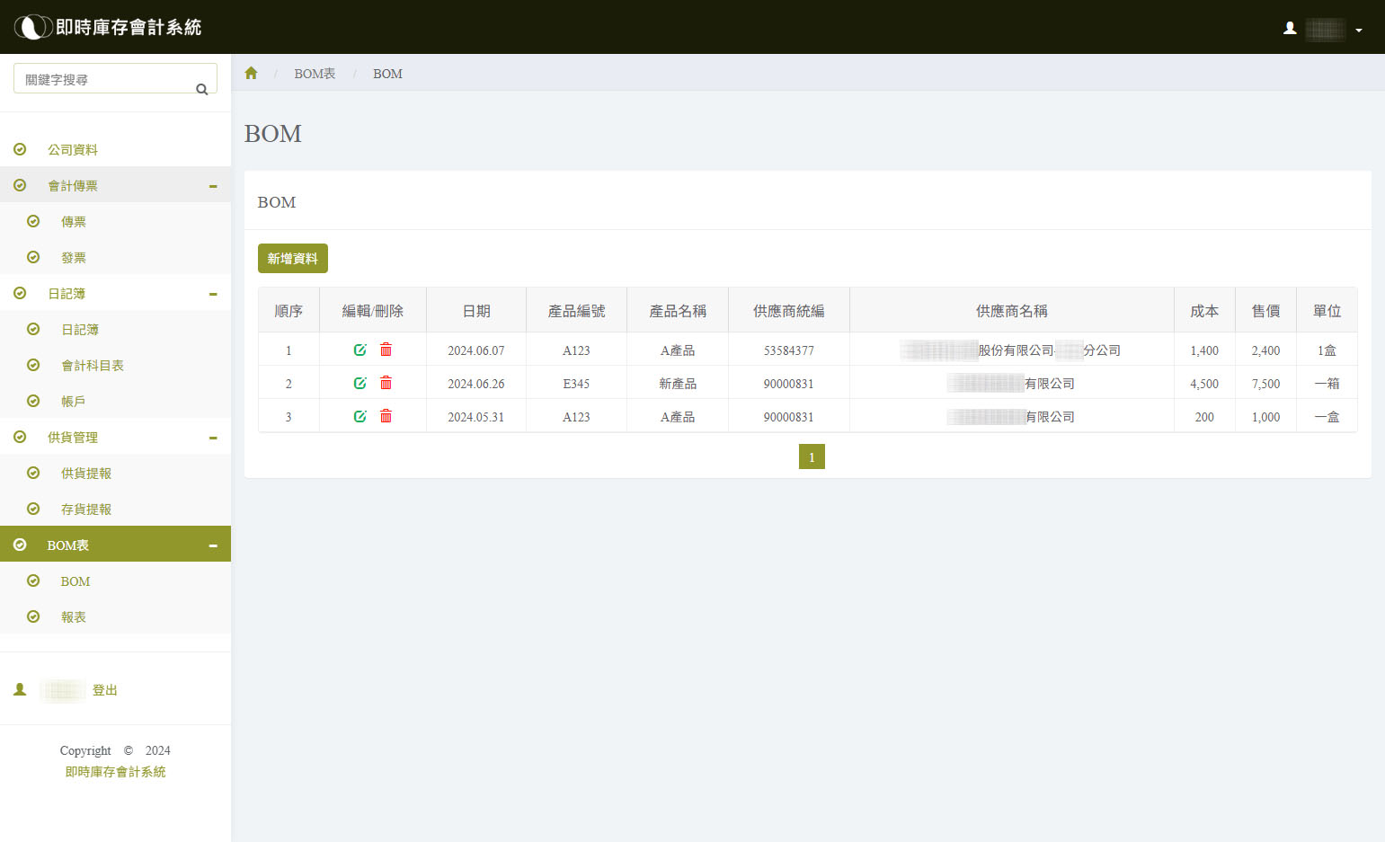The image size is (1385, 842).
Task: Click the supplier number 53584377 cell
Action: (789, 350)
